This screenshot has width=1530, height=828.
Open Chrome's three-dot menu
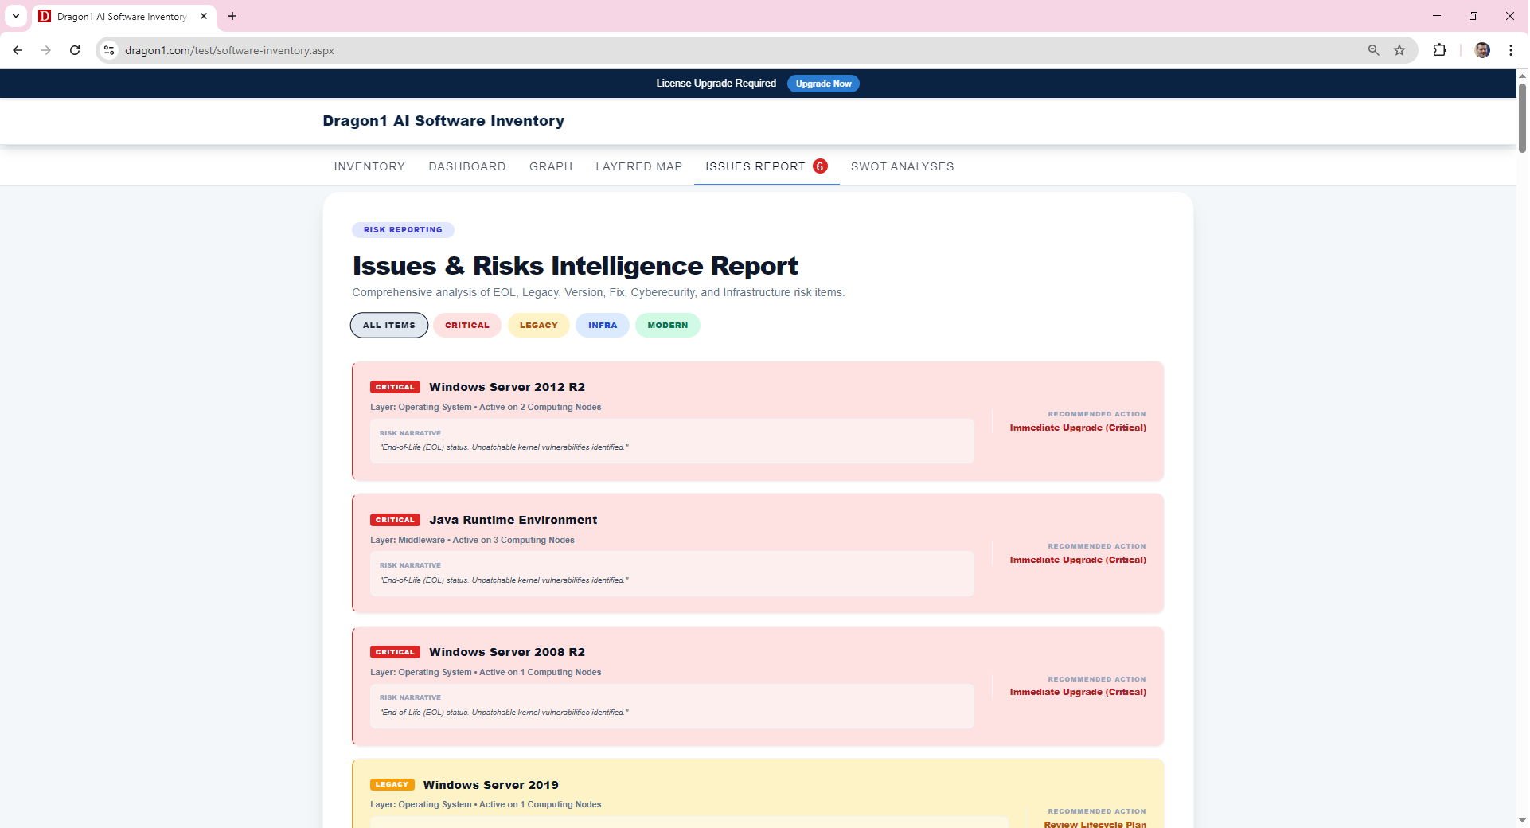tap(1511, 49)
